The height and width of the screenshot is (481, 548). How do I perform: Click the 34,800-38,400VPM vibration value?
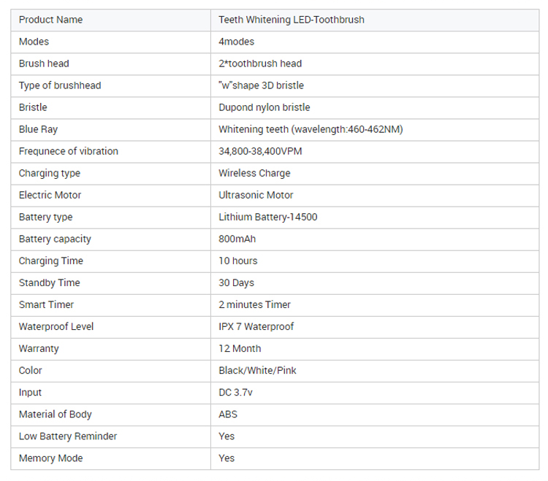(x=260, y=152)
